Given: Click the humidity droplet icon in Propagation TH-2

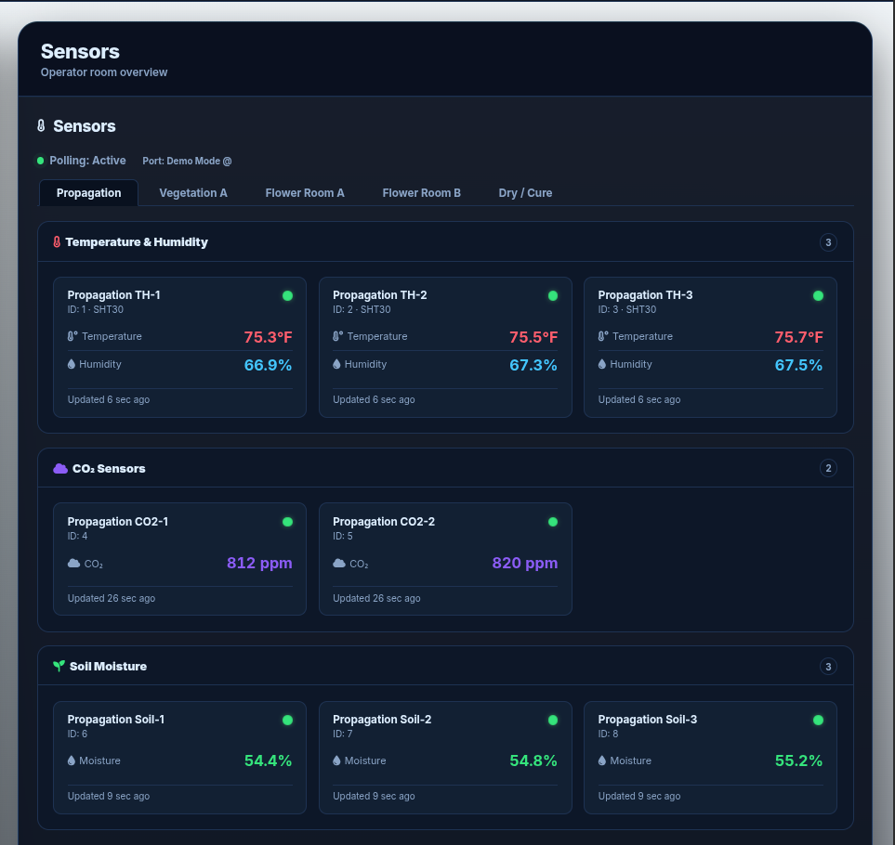Looking at the screenshot, I should 336,364.
